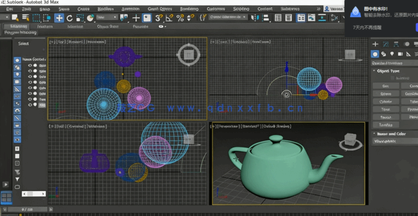Activate Select and Place tool
Image resolution: width=418 pixels, height=216 pixels.
[90, 18]
